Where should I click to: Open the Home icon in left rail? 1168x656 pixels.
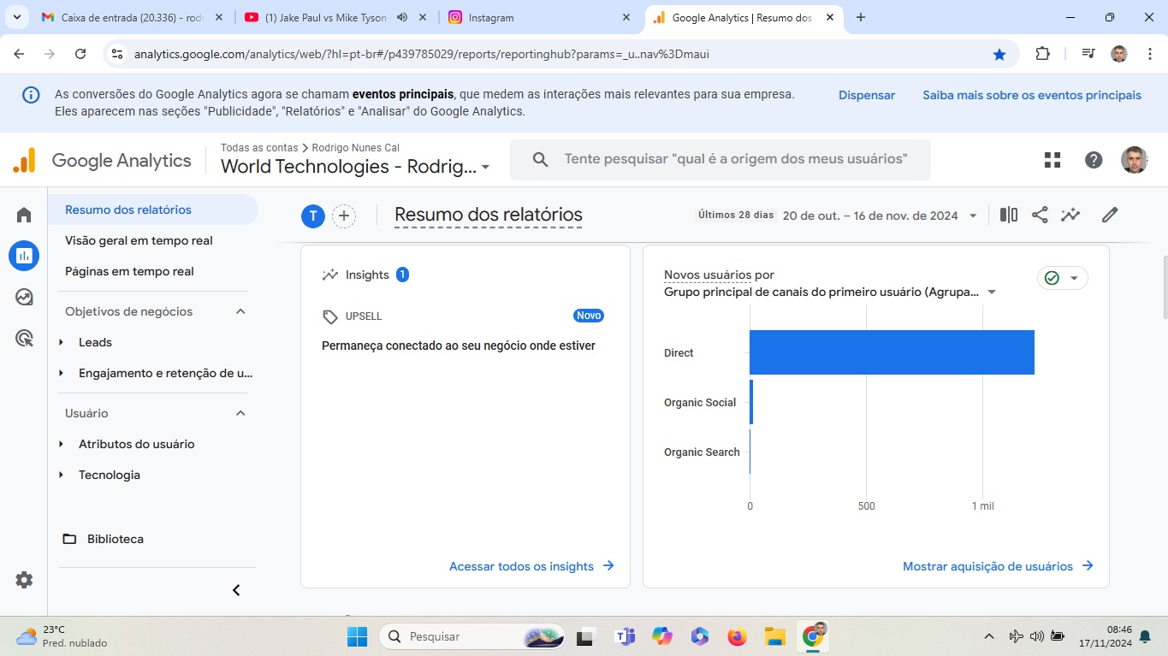24,215
